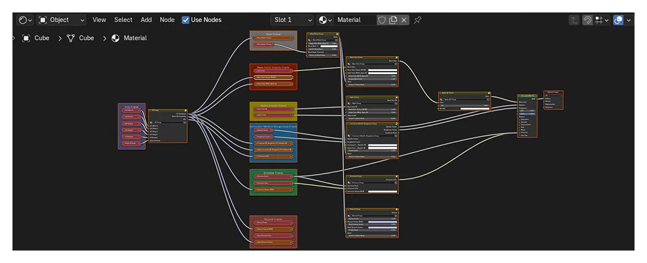Unlink the material with X icon
This screenshot has width=647, height=263.
click(x=404, y=20)
